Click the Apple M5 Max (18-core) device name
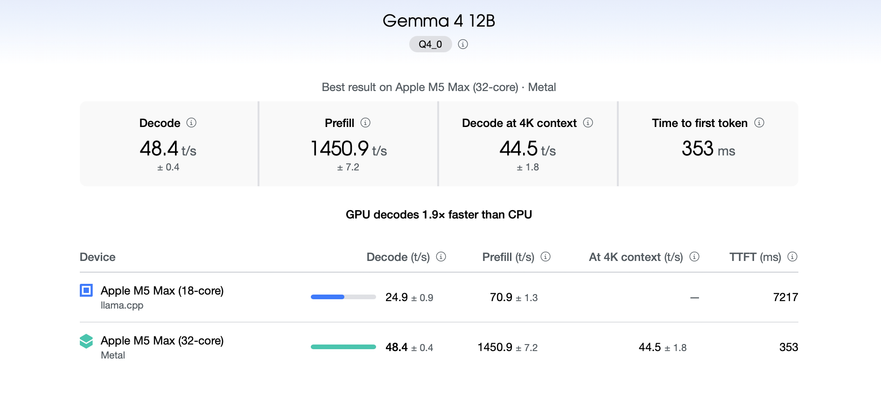Viewport: 881px width, 394px height. pos(162,291)
